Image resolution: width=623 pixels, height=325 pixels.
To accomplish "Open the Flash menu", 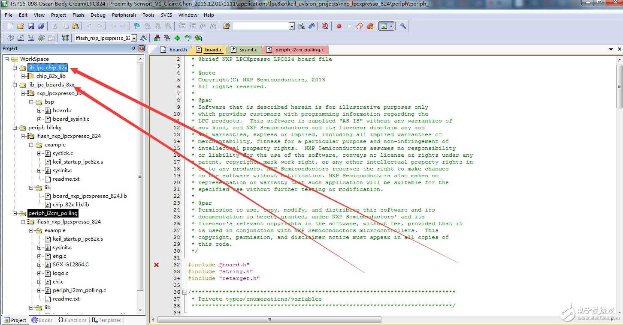I will pyautogui.click(x=78, y=15).
